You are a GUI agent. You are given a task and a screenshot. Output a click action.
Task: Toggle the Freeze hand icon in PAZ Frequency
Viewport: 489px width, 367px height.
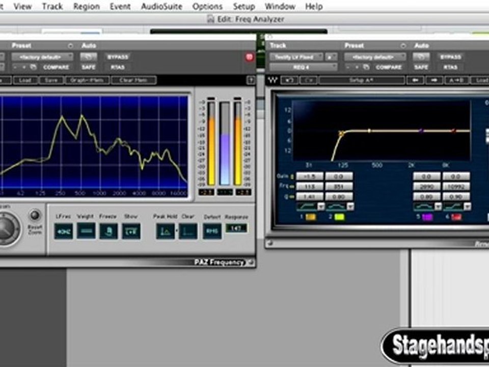coord(108,231)
